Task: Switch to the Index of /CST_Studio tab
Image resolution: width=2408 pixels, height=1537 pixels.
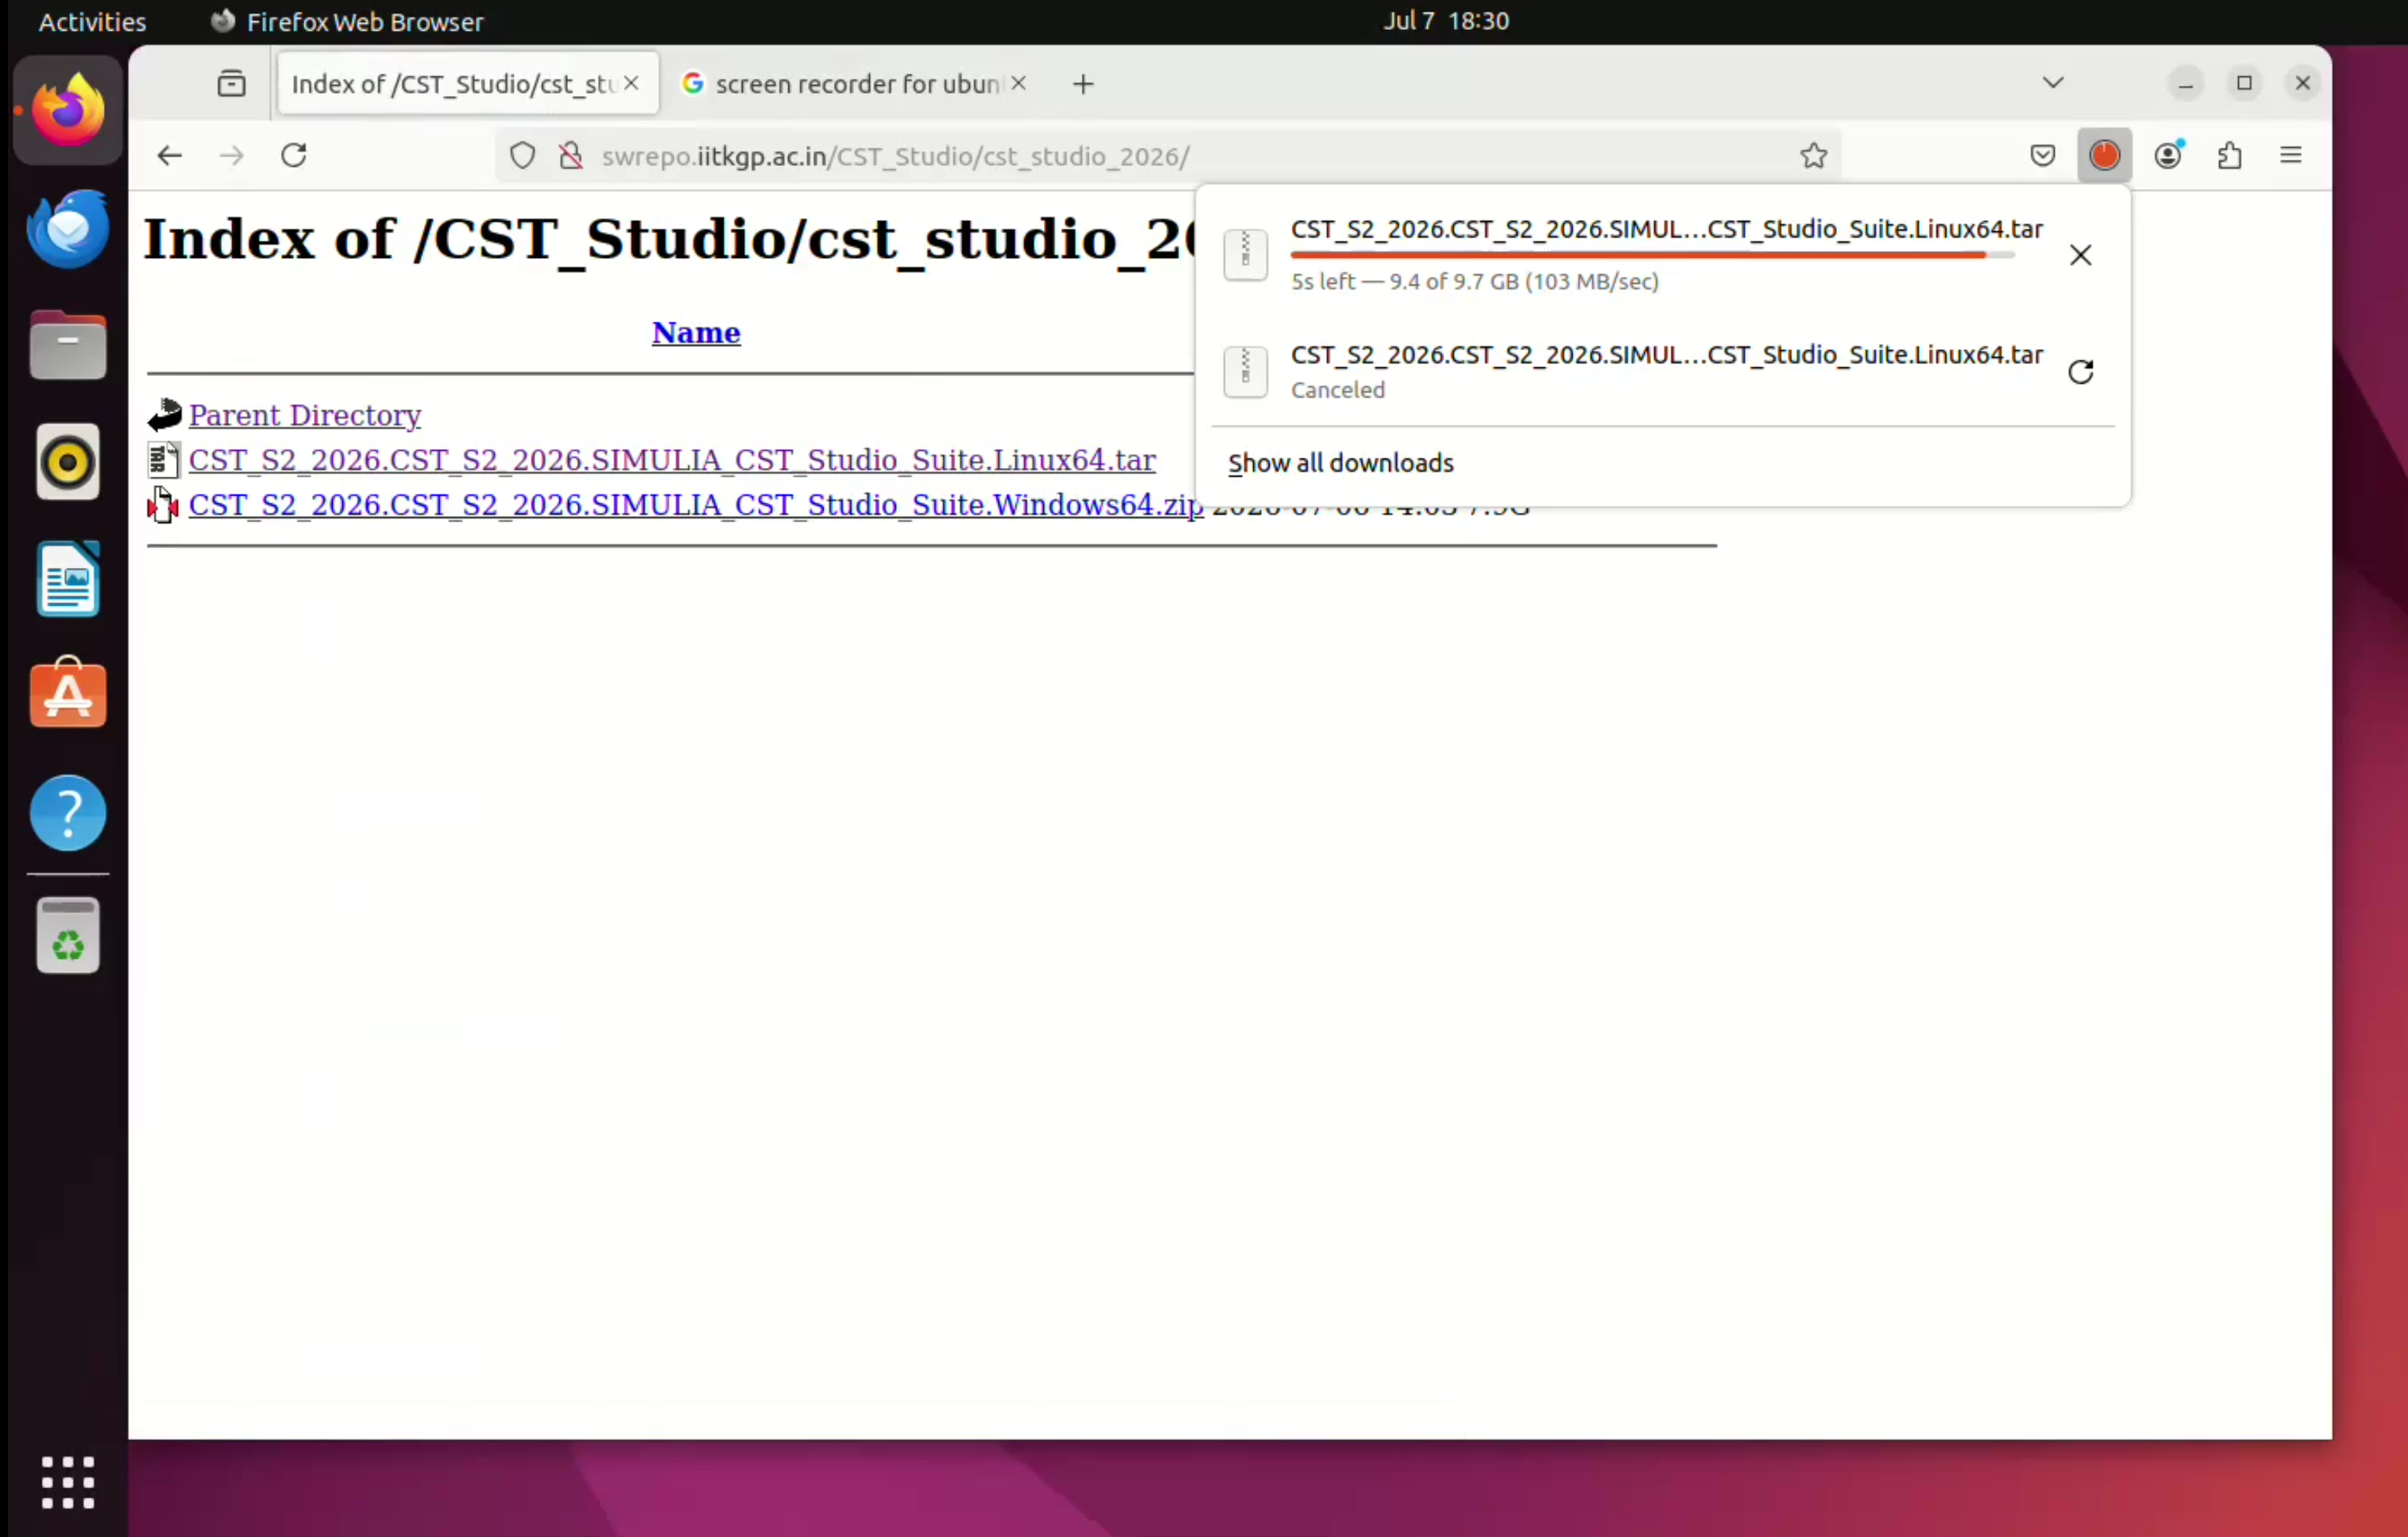Action: click(468, 83)
